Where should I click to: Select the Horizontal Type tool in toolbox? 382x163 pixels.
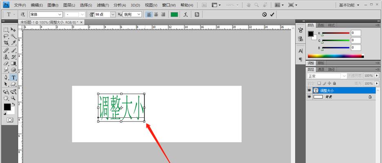(13, 77)
